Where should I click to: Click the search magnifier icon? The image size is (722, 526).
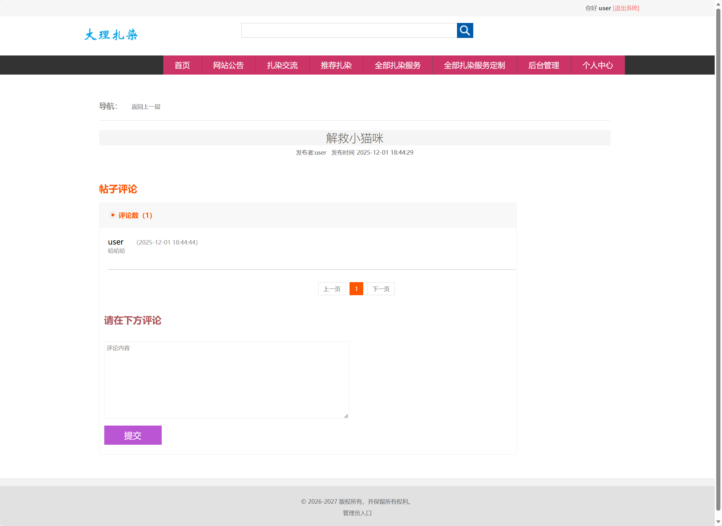465,30
